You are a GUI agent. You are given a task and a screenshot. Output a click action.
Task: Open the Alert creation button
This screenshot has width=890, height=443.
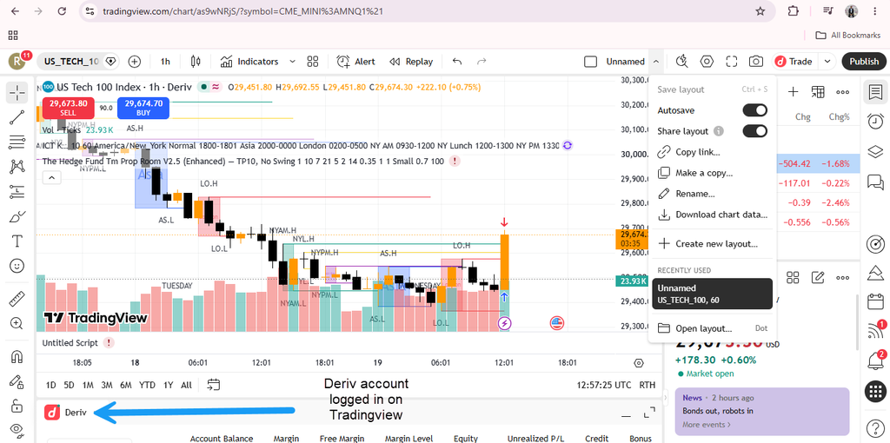355,62
